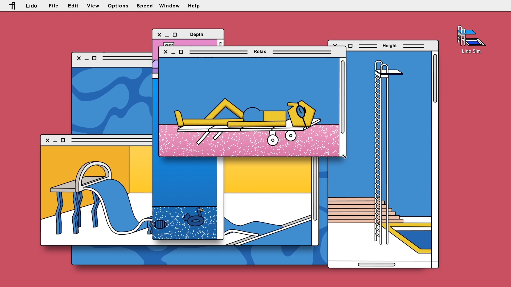Maximize the Depth window
Screen dimensions: 511x287
click(175, 35)
